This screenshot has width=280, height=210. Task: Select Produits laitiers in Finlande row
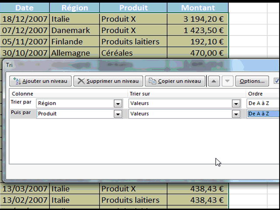point(133,42)
